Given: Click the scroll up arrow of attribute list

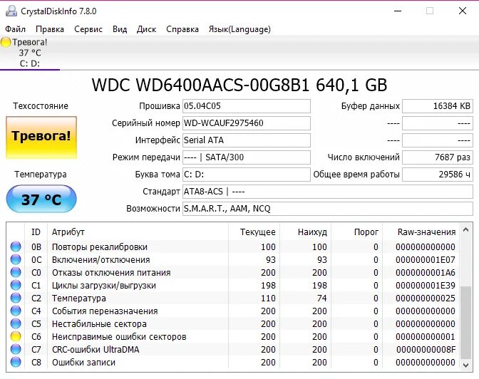Looking at the screenshot, I should (466, 229).
